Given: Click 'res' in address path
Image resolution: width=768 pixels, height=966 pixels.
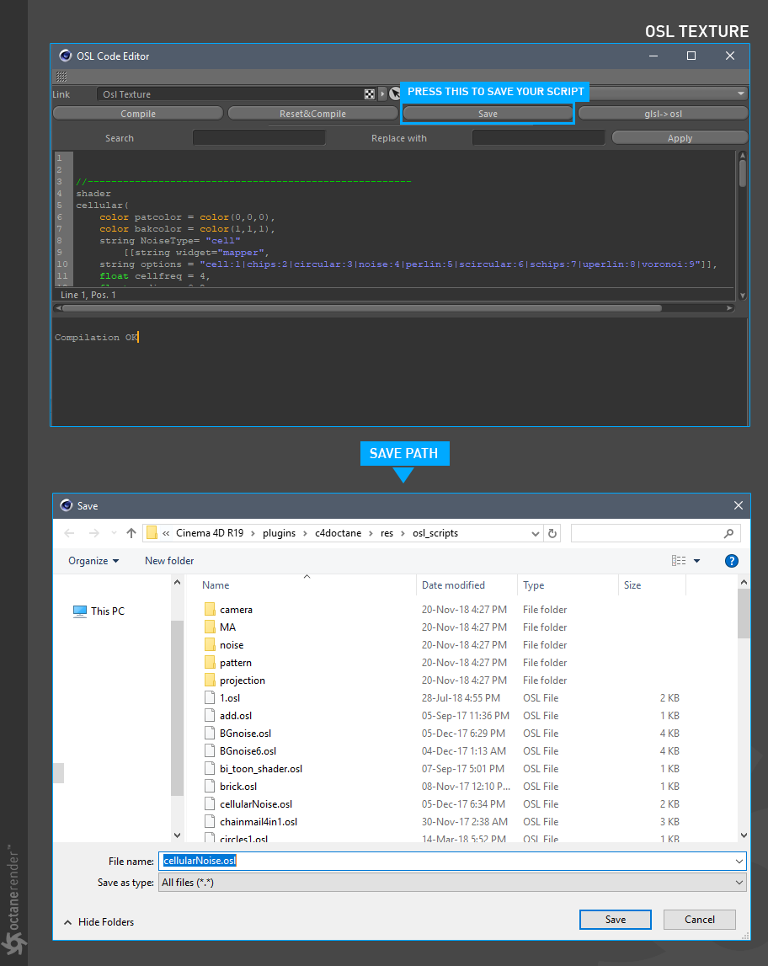Looking at the screenshot, I should click(x=387, y=533).
